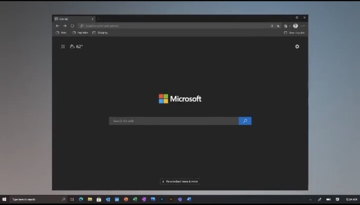Image resolution: width=360 pixels, height=205 pixels.
Task: Go forward with the browser forward arrow
Action: [x=65, y=26]
